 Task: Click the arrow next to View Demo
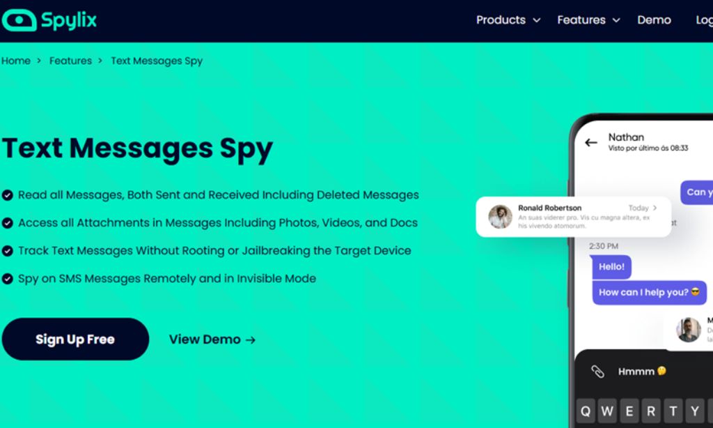click(251, 339)
